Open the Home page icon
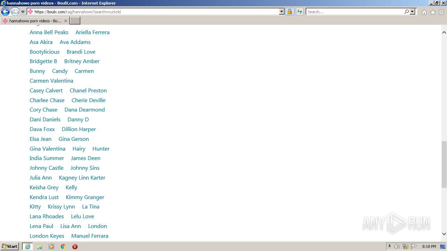 [424, 12]
